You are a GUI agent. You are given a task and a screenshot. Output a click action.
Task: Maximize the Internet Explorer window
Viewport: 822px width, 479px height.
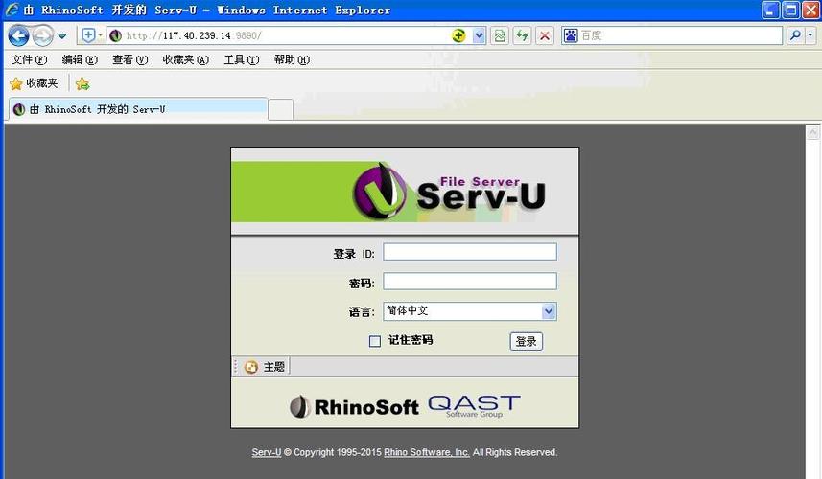pos(790,10)
